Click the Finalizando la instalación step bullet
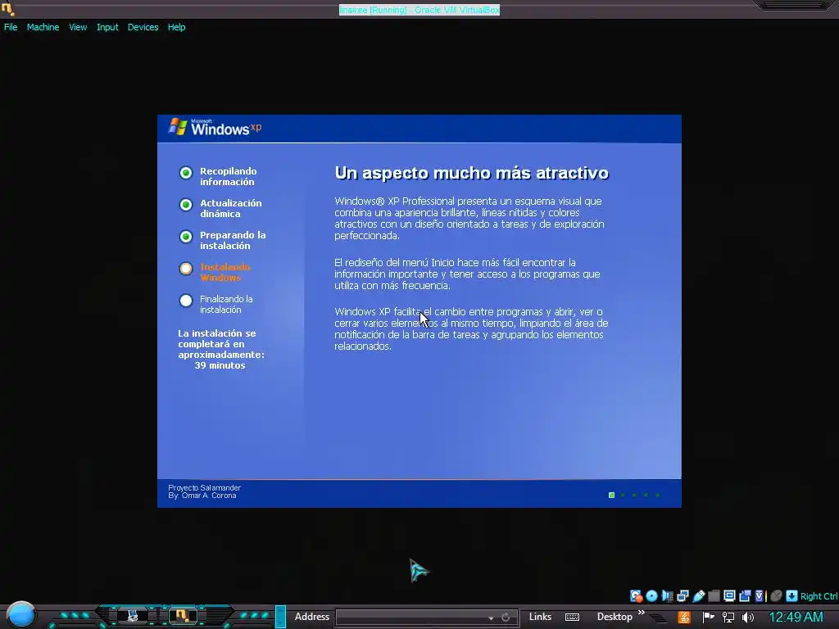 click(186, 301)
